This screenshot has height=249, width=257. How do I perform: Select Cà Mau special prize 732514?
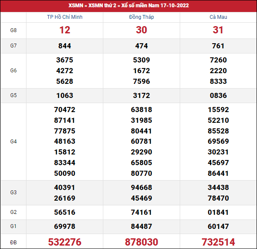tap(218, 241)
